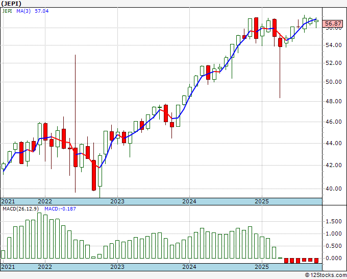Click the 46.00 price axis label
This screenshot has height=279, width=347.
[x=334, y=122]
